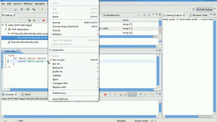Open the Profile As submenu
The image size is (217, 122).
click(74, 72)
